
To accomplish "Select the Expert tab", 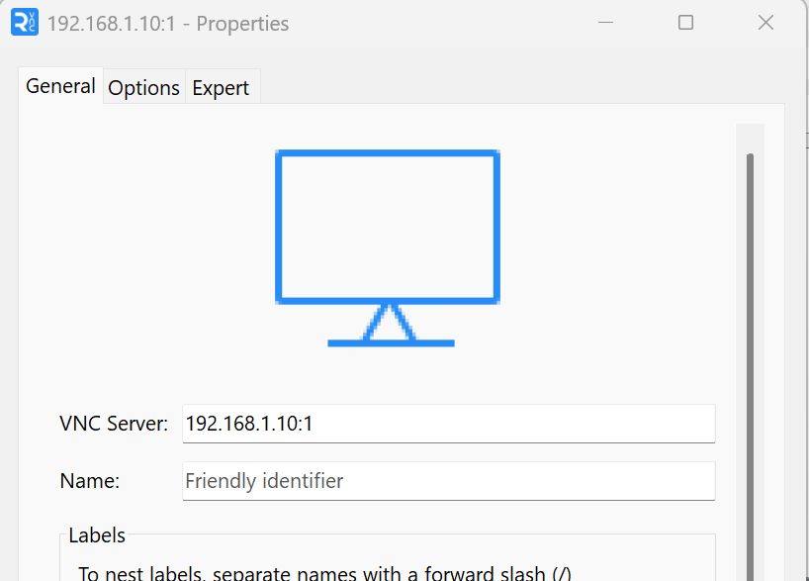I will coord(221,87).
